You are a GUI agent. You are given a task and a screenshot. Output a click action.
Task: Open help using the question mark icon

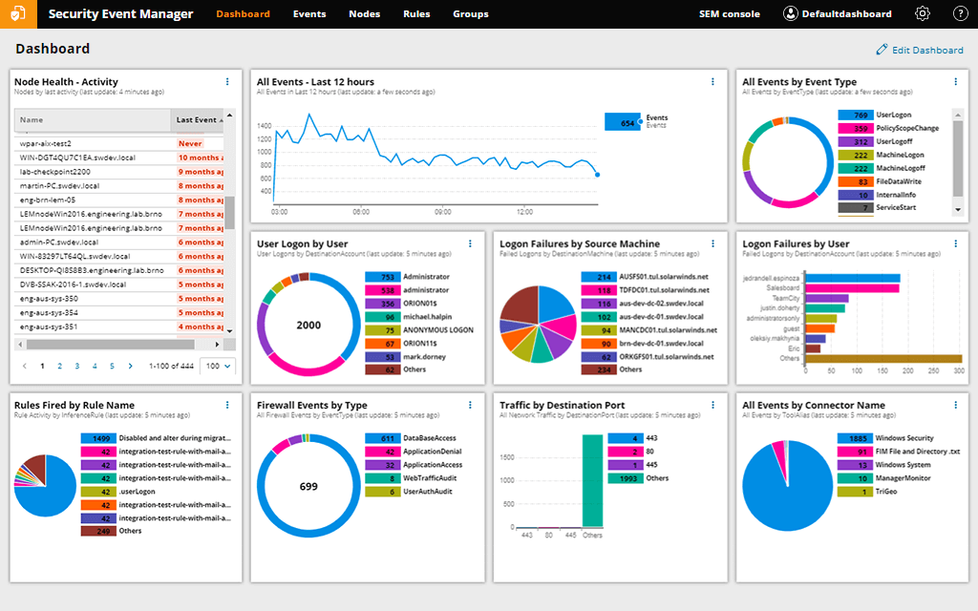[x=958, y=13]
